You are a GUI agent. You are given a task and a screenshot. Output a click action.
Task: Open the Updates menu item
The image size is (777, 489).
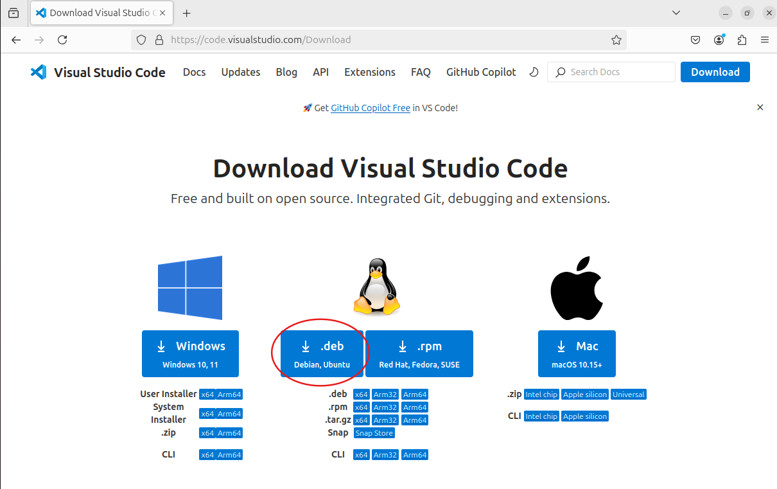coord(241,72)
